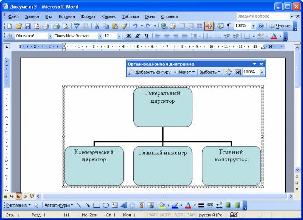This screenshot has height=220, width=303.
Task: Click the Insert WordArt icon
Action: coord(123,205)
